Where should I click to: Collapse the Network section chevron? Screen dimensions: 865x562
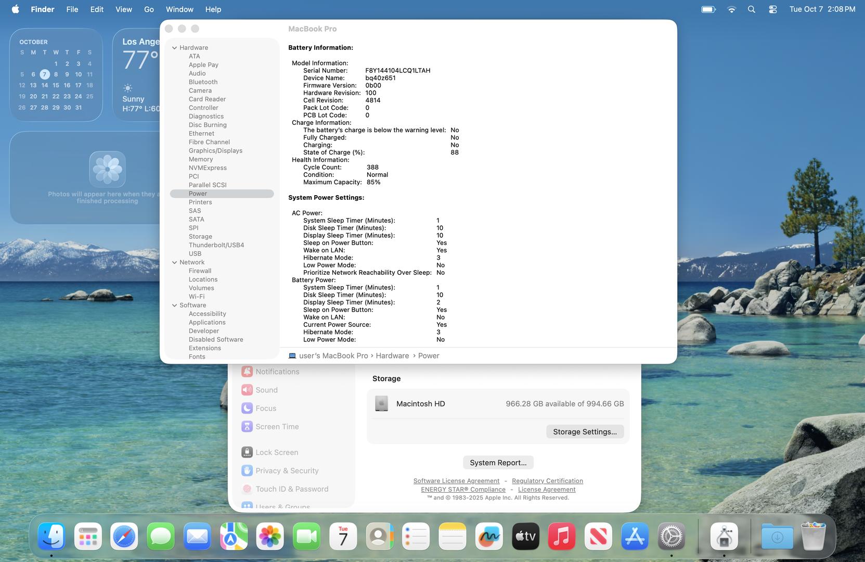pos(175,263)
